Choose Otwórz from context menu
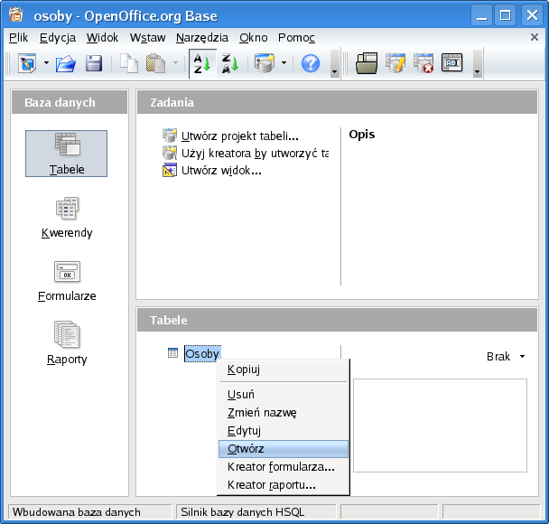Screen dimensions: 549x524 pyautogui.click(x=284, y=449)
